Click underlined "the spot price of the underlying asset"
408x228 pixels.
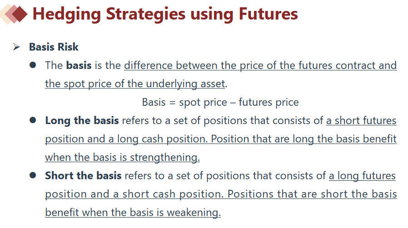(135, 84)
